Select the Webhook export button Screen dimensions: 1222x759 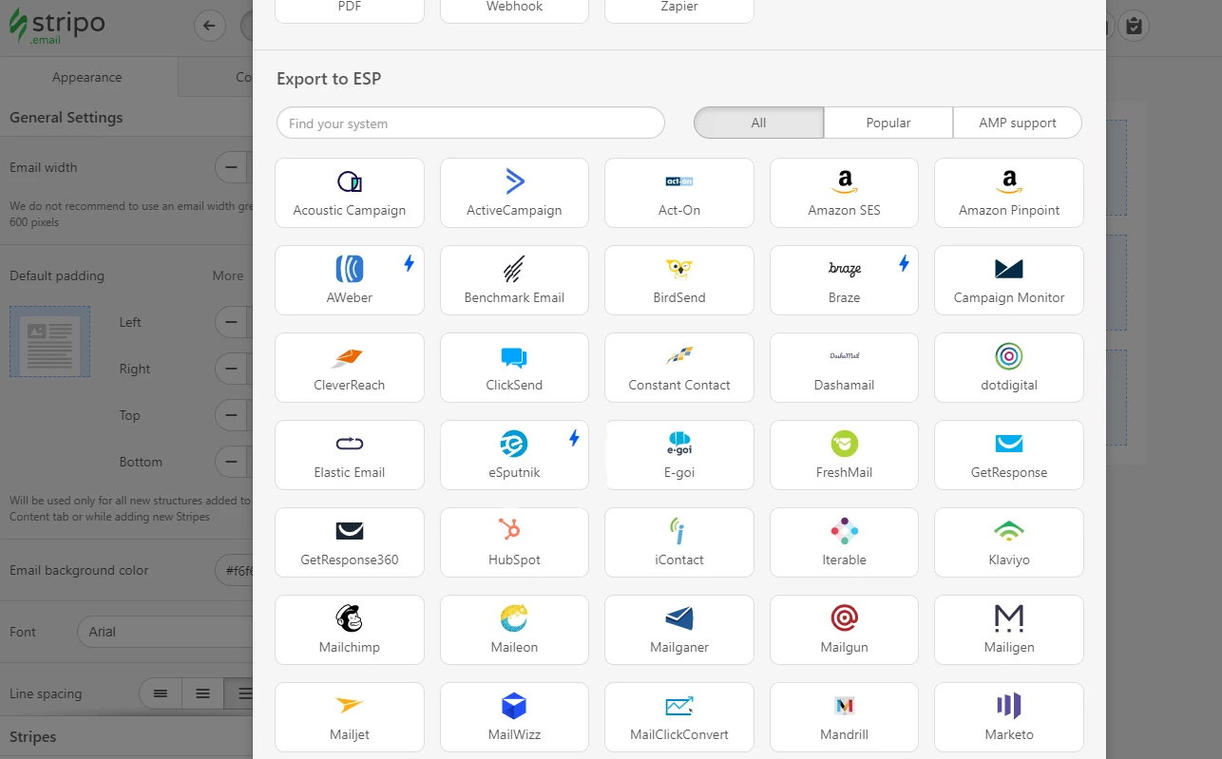click(x=514, y=9)
